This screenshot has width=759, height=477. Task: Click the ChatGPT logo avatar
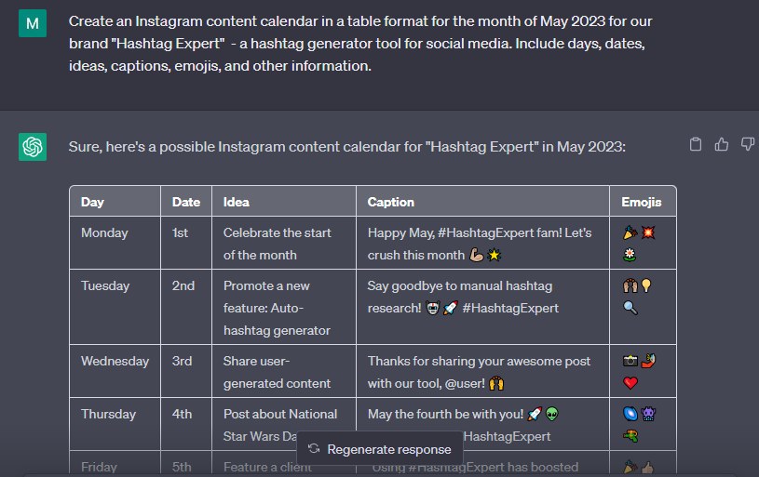[33, 146]
